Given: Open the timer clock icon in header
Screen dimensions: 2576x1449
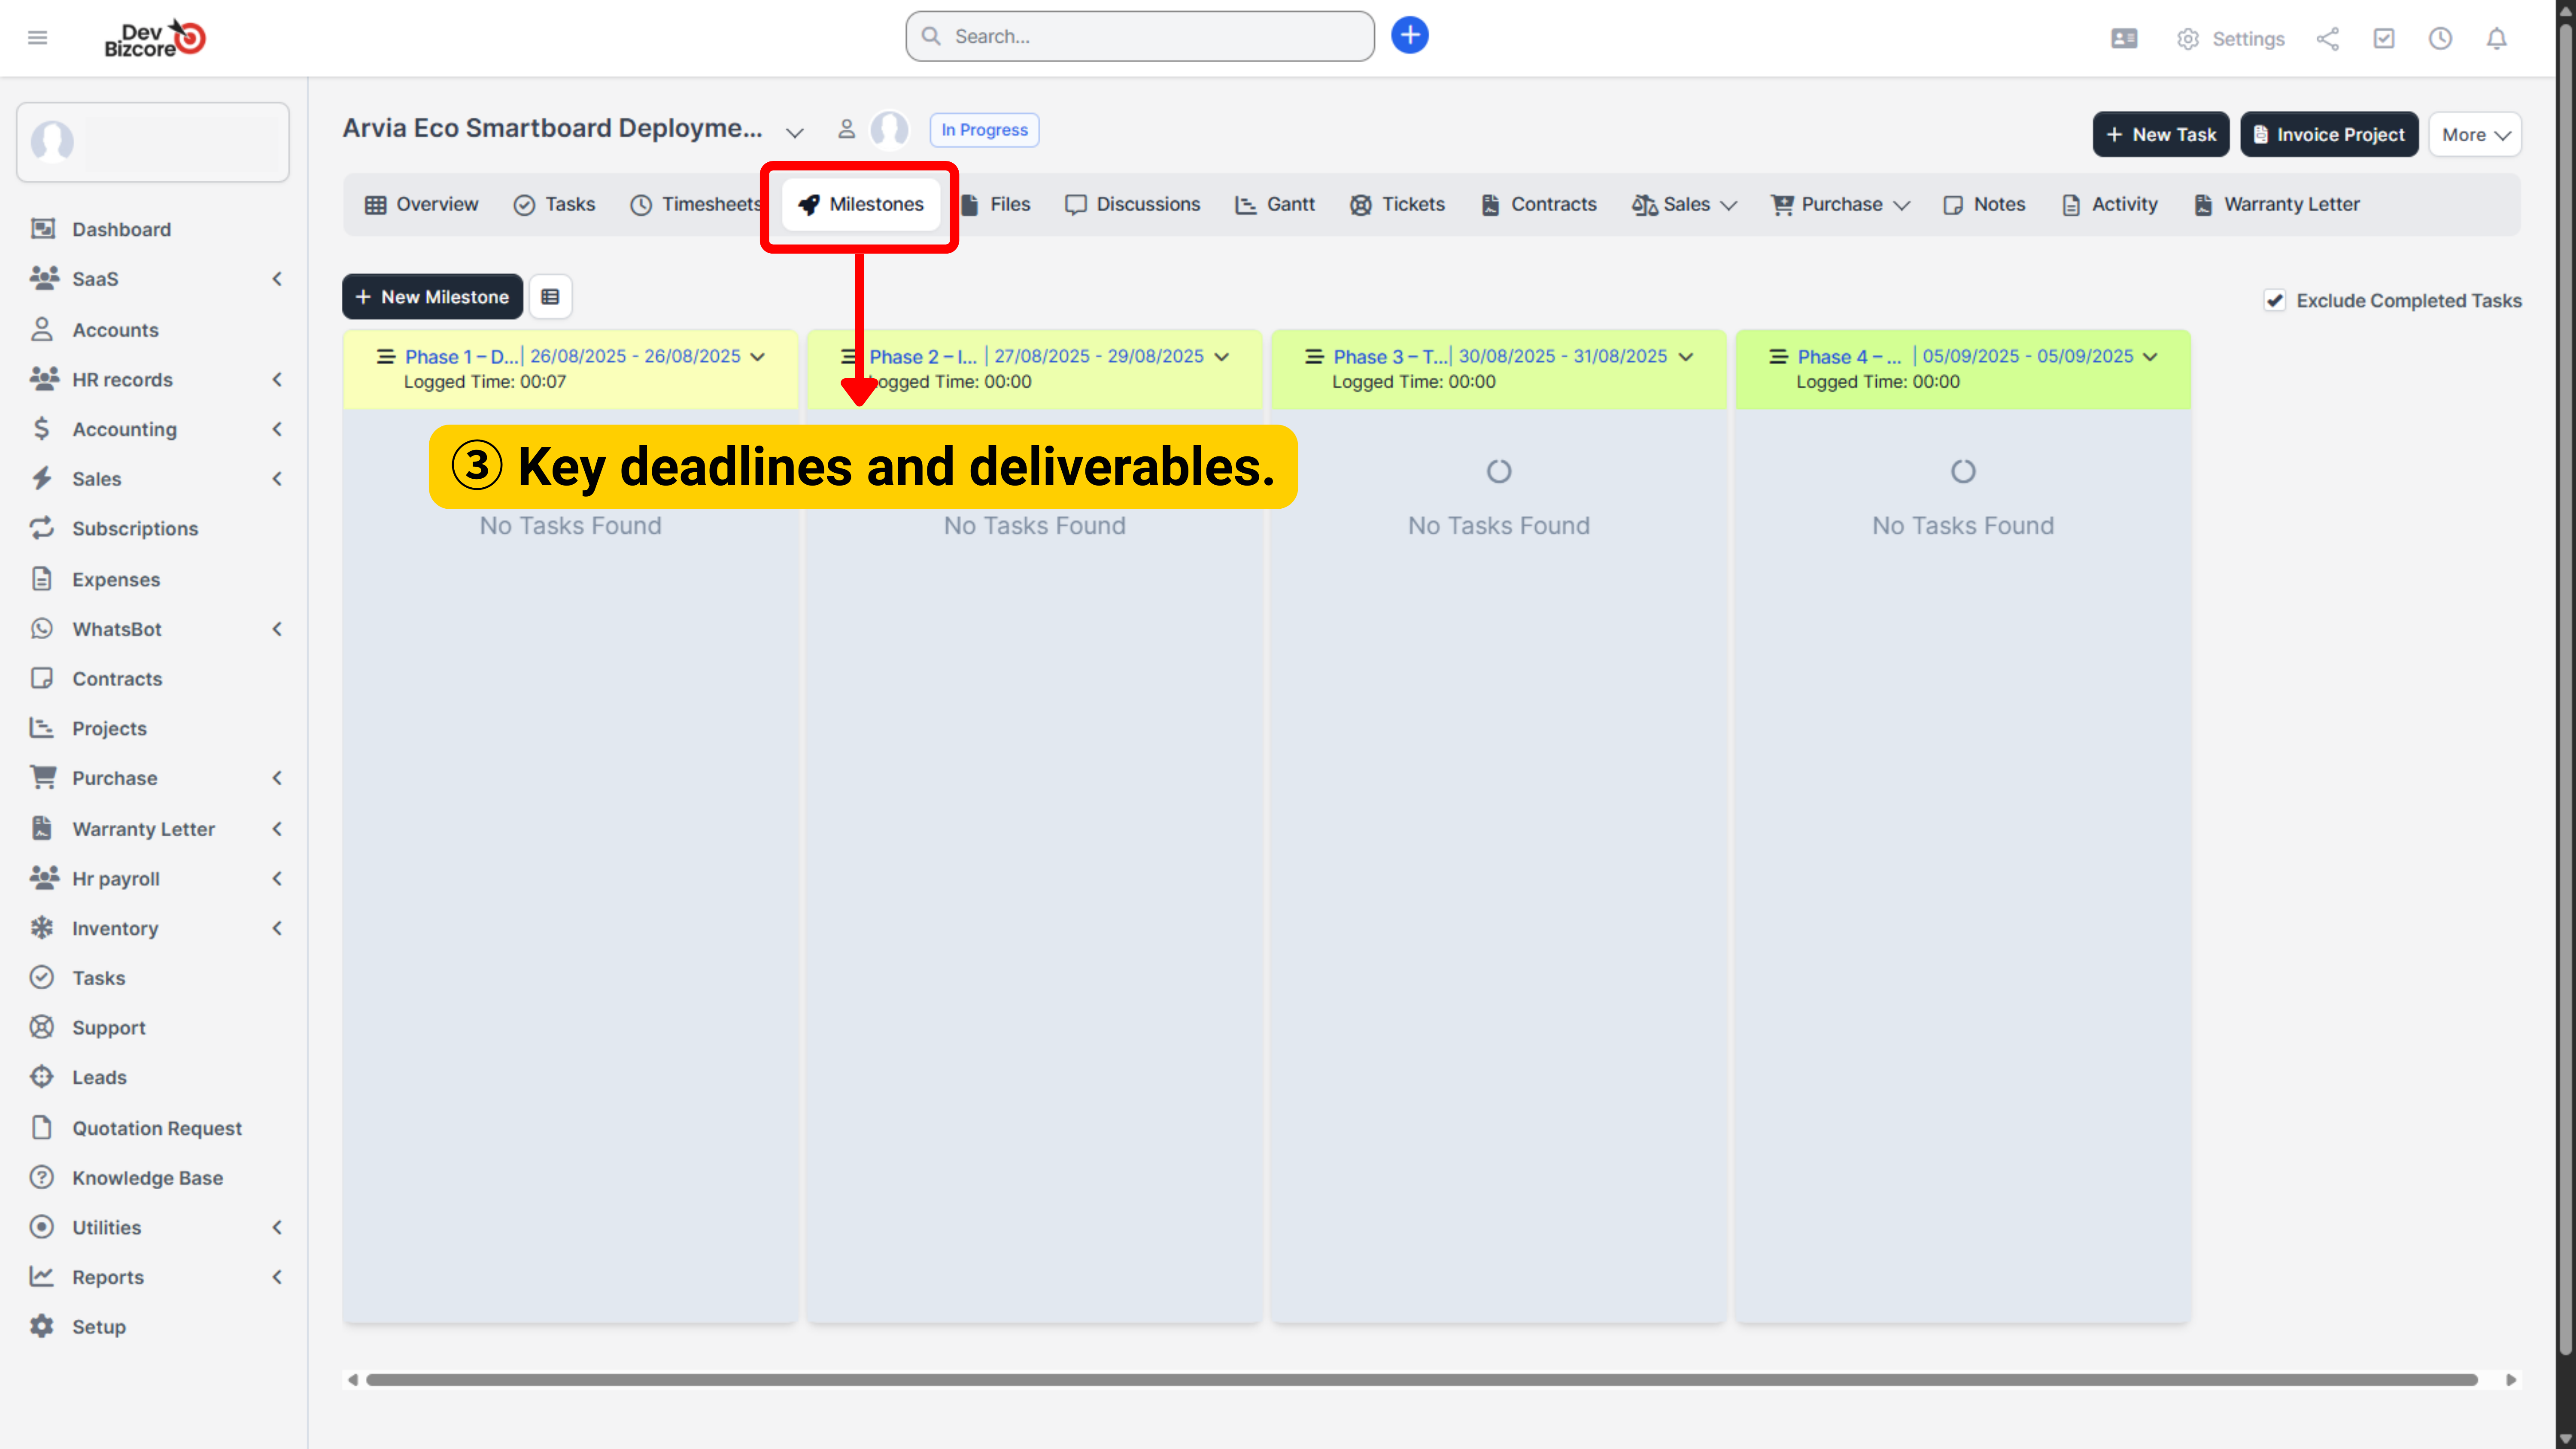Looking at the screenshot, I should [2440, 39].
